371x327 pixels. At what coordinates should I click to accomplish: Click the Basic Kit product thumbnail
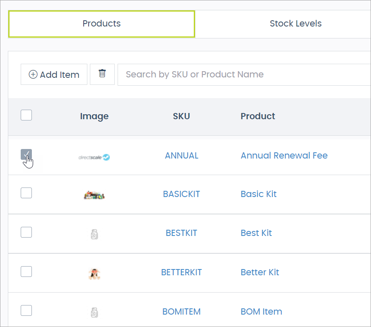click(x=94, y=195)
